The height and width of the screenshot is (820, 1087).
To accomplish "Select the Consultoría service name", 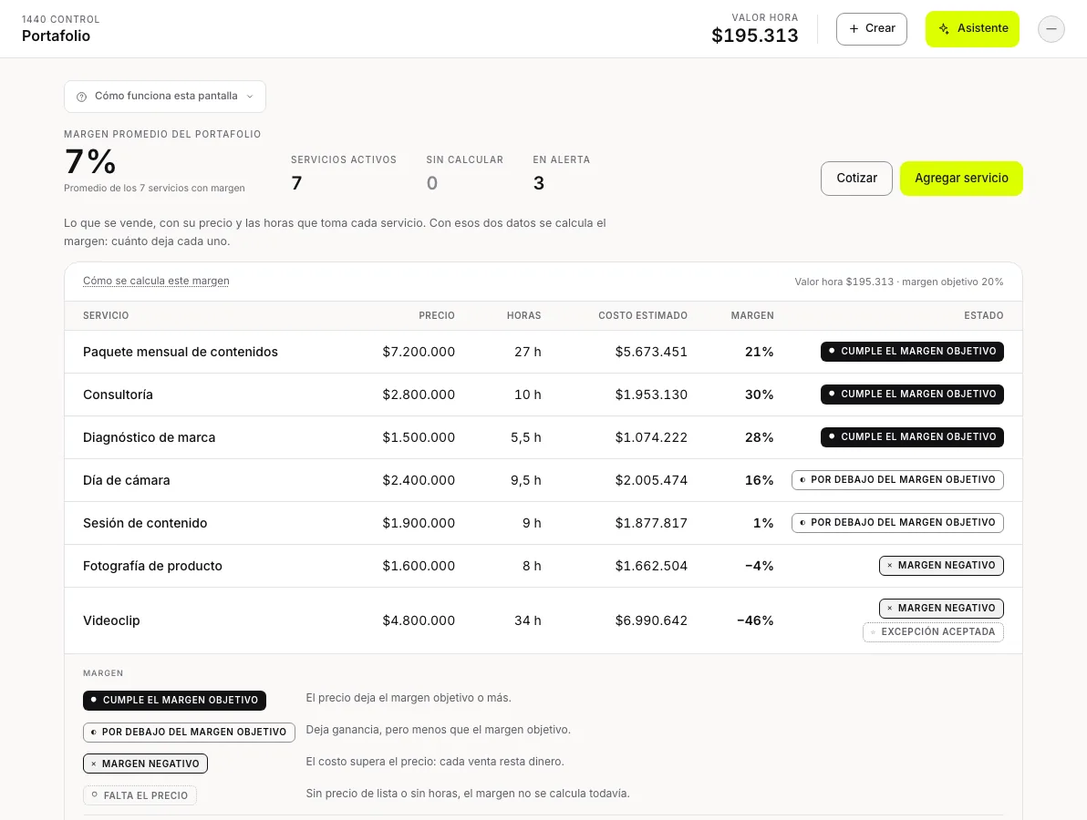I will [x=118, y=395].
